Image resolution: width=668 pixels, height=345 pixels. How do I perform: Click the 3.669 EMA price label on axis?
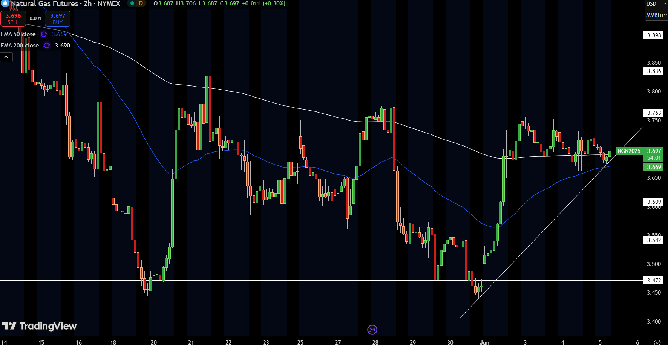(654, 167)
